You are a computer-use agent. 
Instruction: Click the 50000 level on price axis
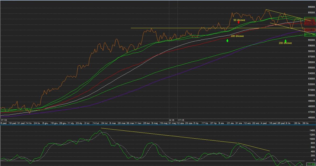coord(311,95)
